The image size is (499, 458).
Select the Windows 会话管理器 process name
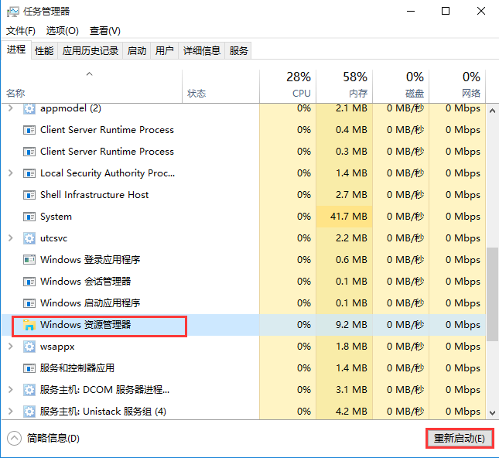coord(86,282)
